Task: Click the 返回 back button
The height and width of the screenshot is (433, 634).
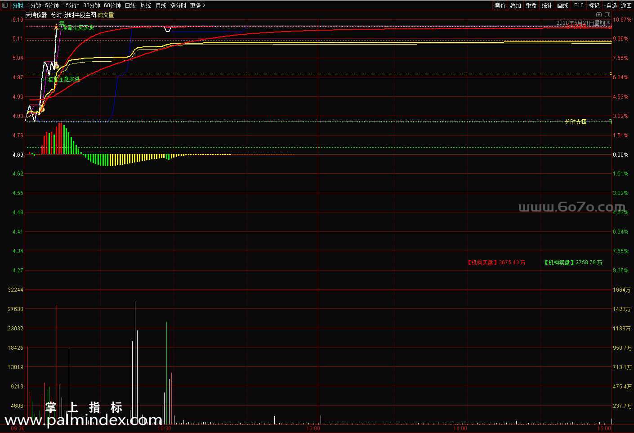Action: pyautogui.click(x=626, y=5)
